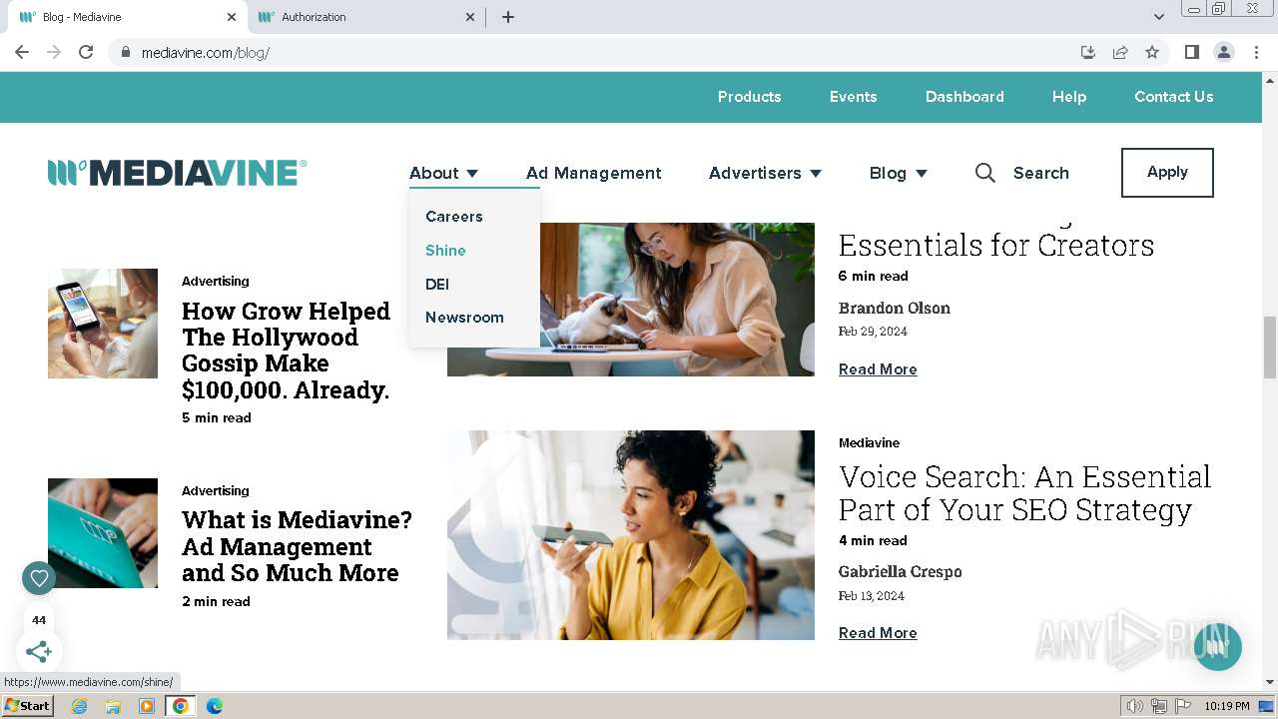Click the search magnifier icon

pos(984,173)
